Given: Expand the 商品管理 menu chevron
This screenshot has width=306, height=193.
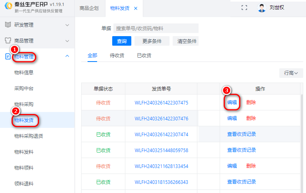Looking at the screenshot, I should coord(67,41).
